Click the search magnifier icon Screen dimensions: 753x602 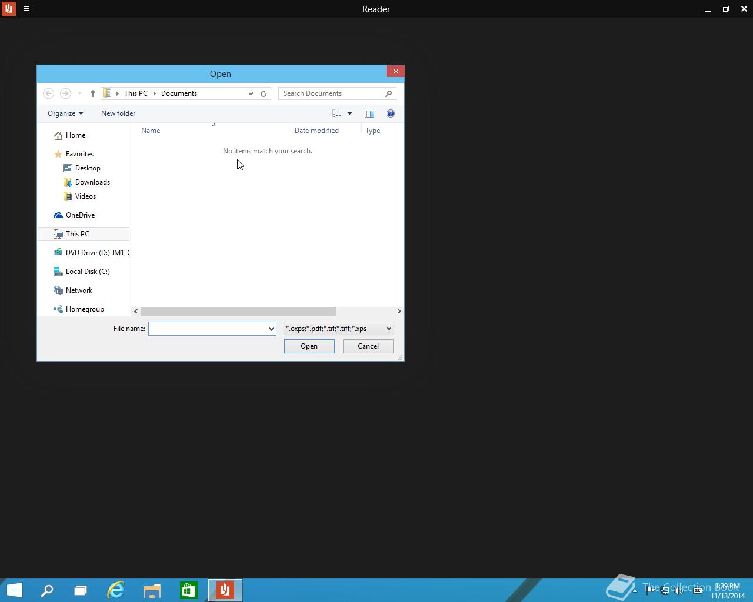coord(388,93)
